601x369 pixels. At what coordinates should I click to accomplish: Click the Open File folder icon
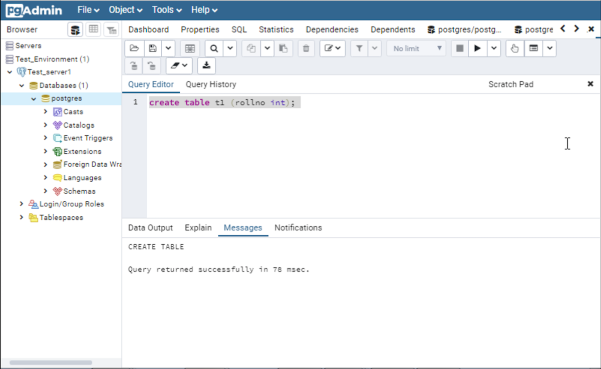pos(134,49)
